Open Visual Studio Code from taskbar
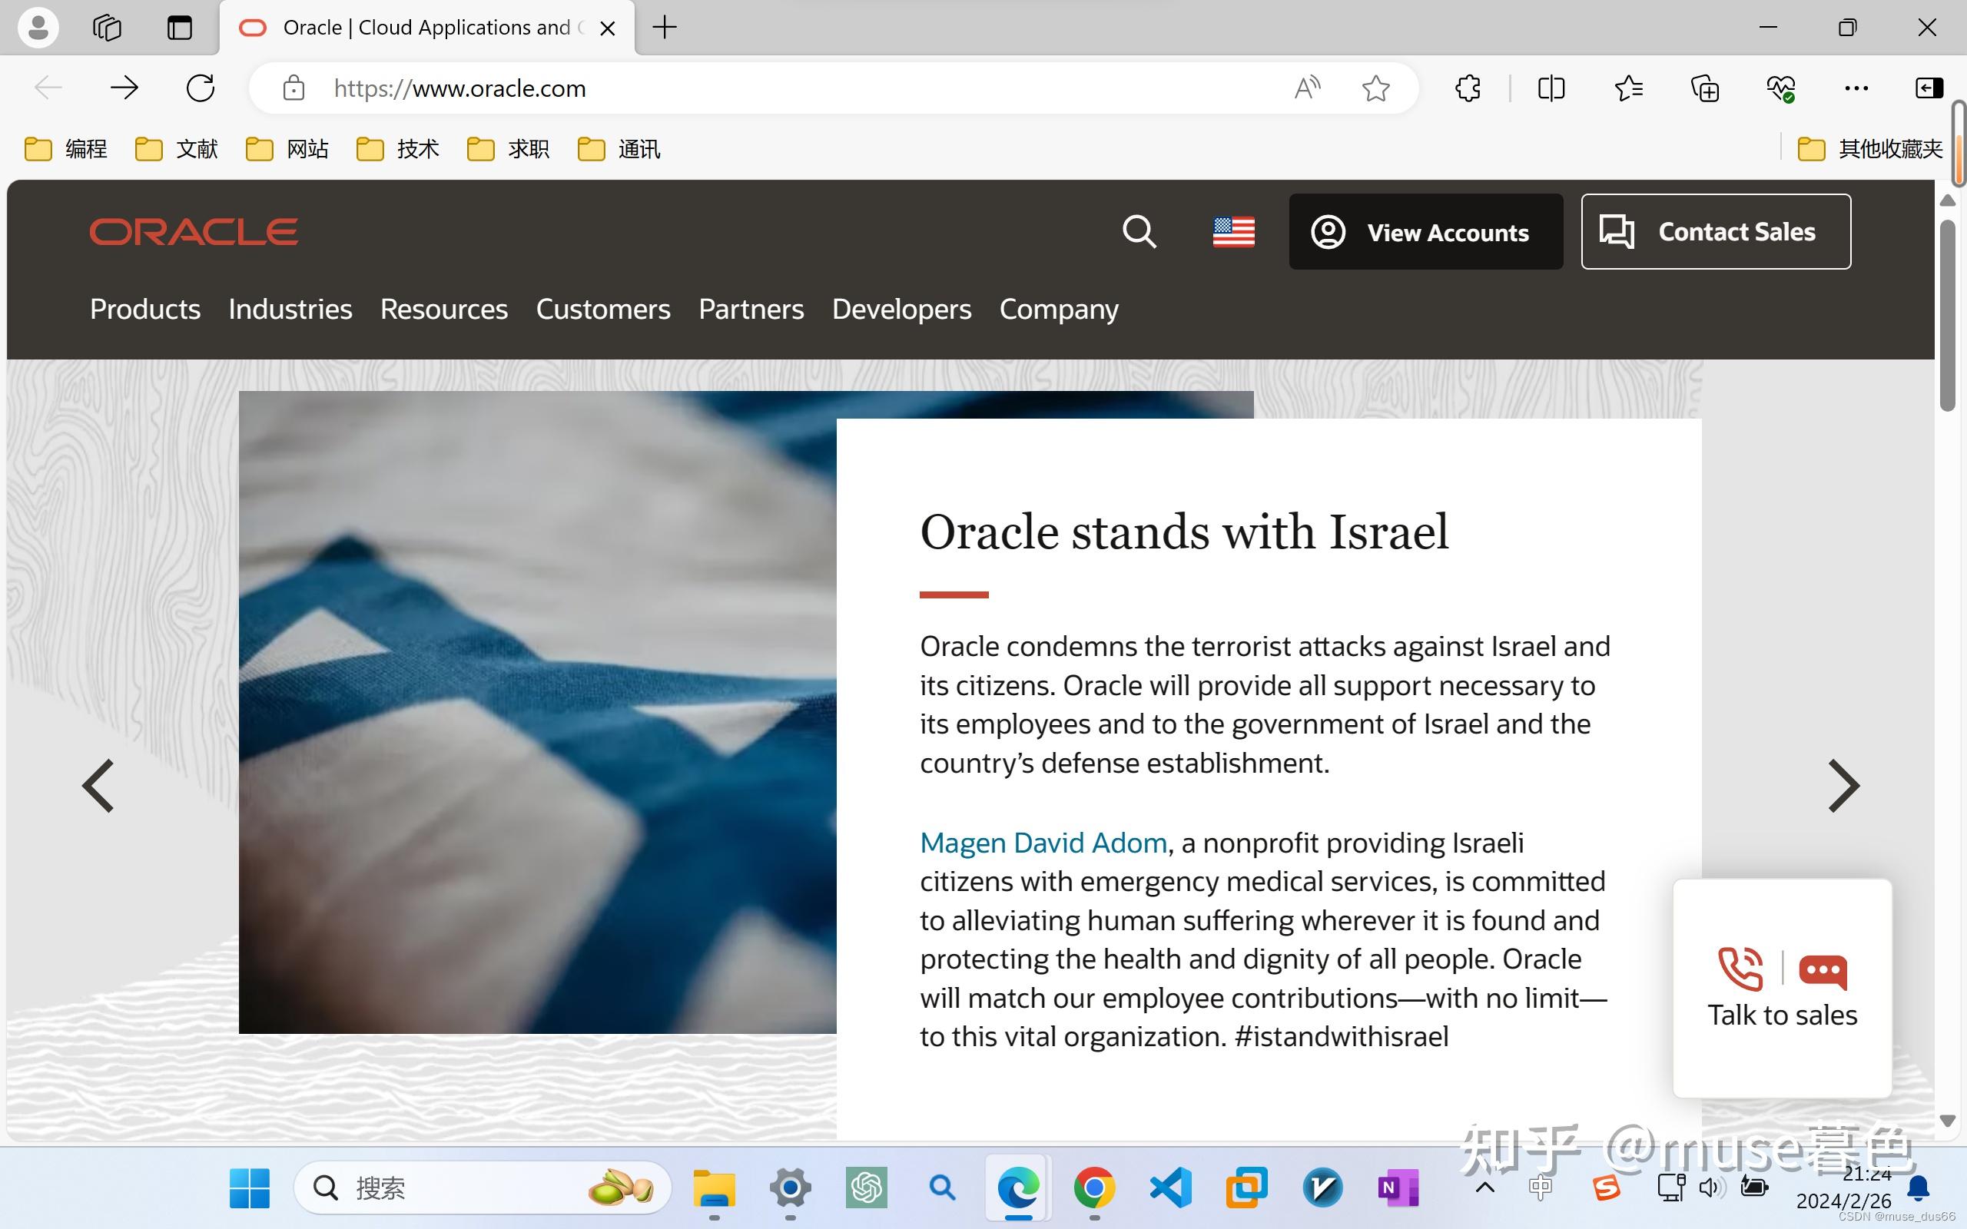The image size is (1967, 1229). 1170,1188
